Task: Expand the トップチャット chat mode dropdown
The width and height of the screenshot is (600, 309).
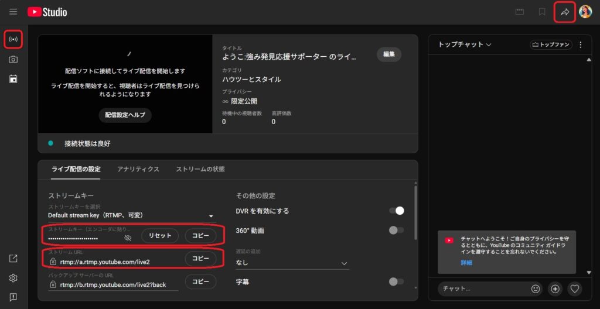Action: [x=464, y=44]
